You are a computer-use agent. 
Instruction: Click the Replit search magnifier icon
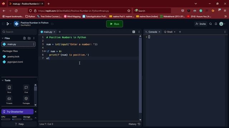(210, 24)
